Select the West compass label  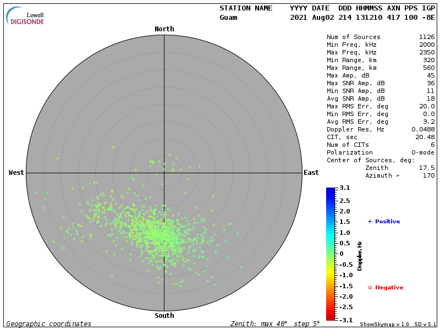coord(16,173)
